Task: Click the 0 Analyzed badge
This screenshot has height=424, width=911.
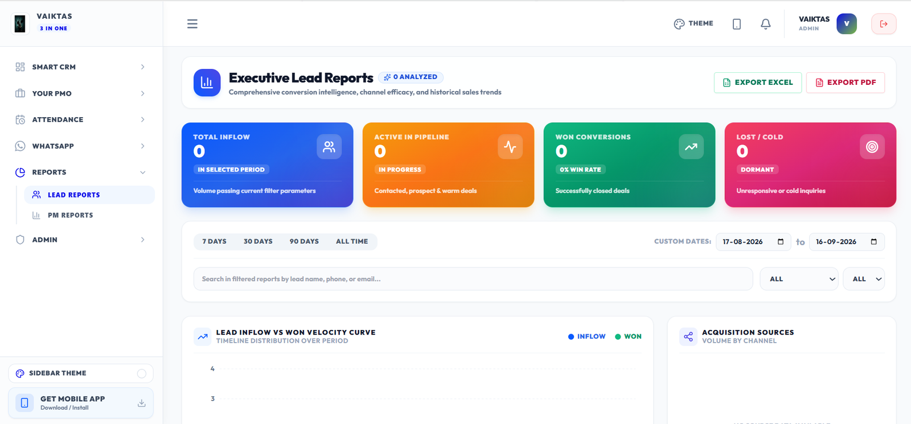Action: coord(411,77)
